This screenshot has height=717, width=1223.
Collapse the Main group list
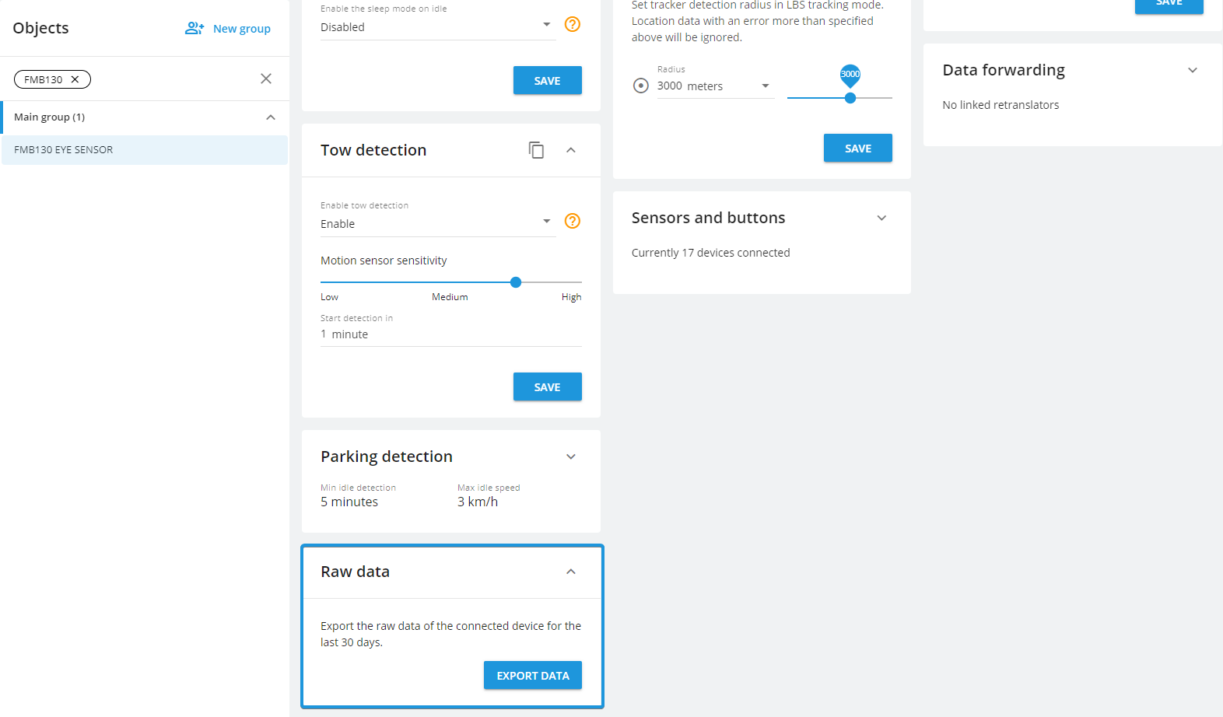(271, 117)
